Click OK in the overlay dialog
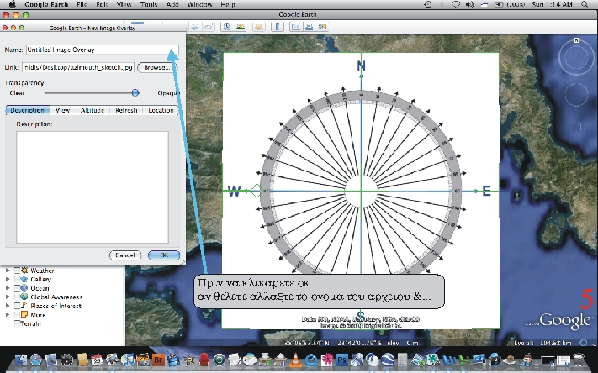This screenshot has height=373, width=598. tap(164, 255)
